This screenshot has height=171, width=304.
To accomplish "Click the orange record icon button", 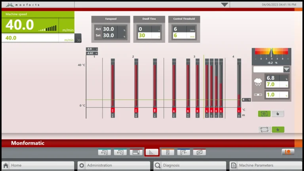I will coord(288,152).
